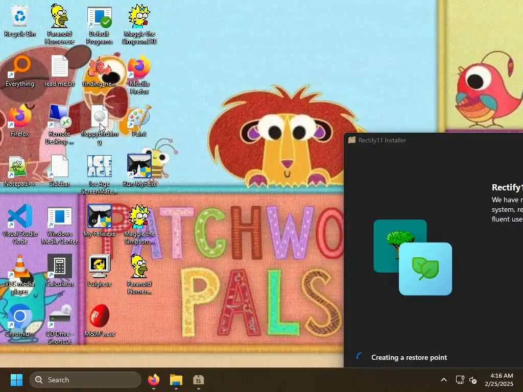Open Visual Studio Code shortcut
Viewport: 523px width, 392px height.
pos(20,225)
